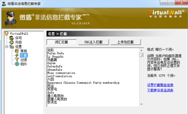Image resolution: width=188 pixels, height=114 pixels.
Task: Click the 六四 line in list
Action: click(x=51, y=79)
